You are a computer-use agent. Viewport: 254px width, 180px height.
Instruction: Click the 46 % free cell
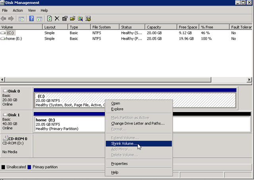[205, 33]
